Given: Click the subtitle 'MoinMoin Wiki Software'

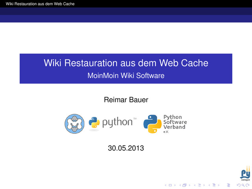Looking at the screenshot, I should pyautogui.click(x=126, y=76).
